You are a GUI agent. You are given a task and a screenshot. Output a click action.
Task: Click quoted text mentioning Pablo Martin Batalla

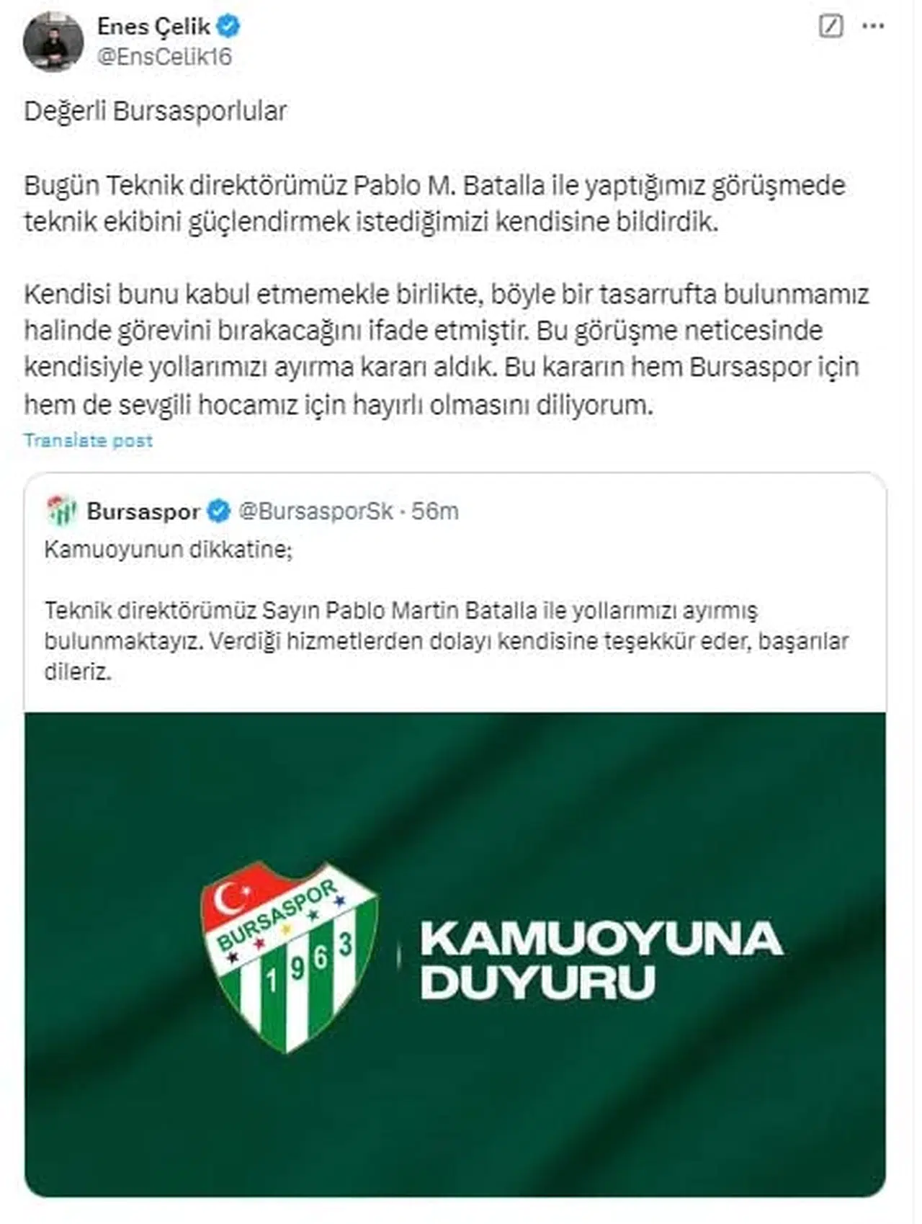coord(447,641)
